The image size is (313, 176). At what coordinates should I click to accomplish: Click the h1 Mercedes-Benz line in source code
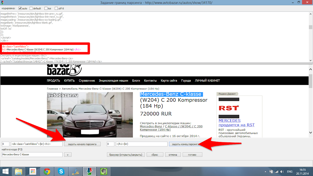tap(41, 49)
